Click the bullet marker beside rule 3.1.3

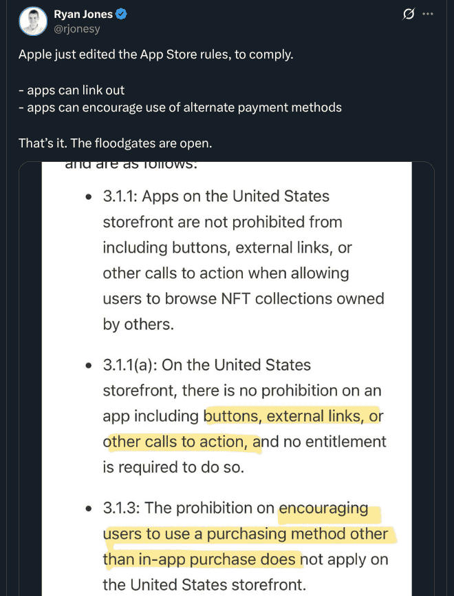coord(89,508)
